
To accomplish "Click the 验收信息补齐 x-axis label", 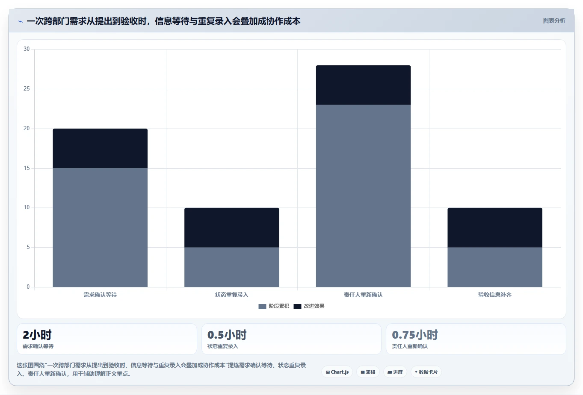I will (x=495, y=295).
